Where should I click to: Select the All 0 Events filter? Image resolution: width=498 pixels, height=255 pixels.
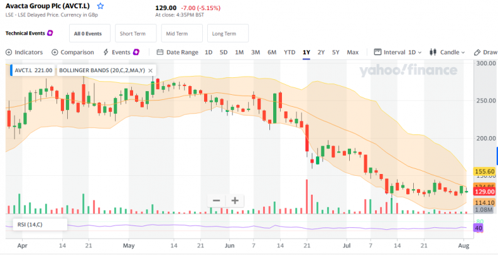click(90, 33)
